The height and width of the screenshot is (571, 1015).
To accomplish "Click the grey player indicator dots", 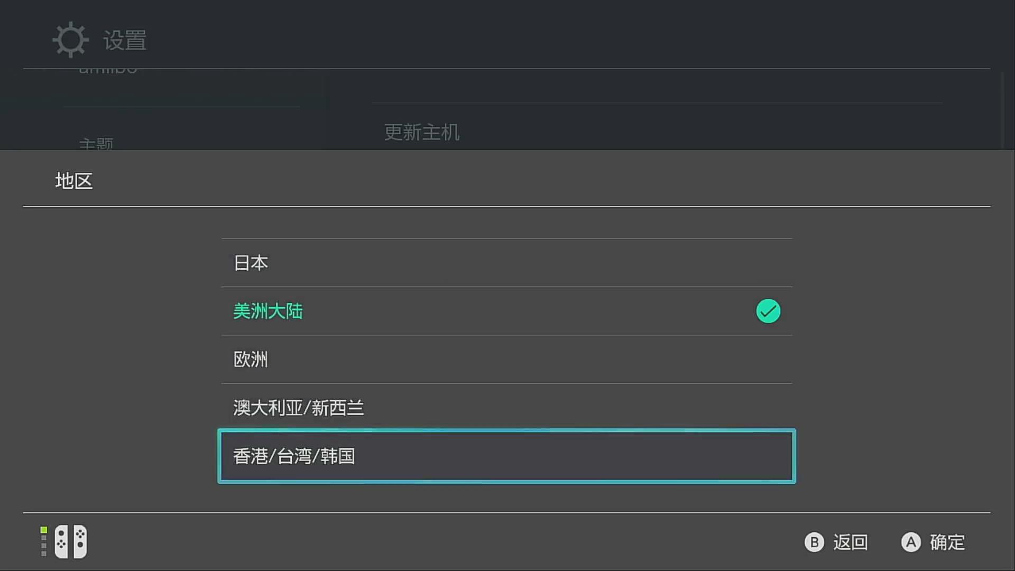I will (x=44, y=546).
